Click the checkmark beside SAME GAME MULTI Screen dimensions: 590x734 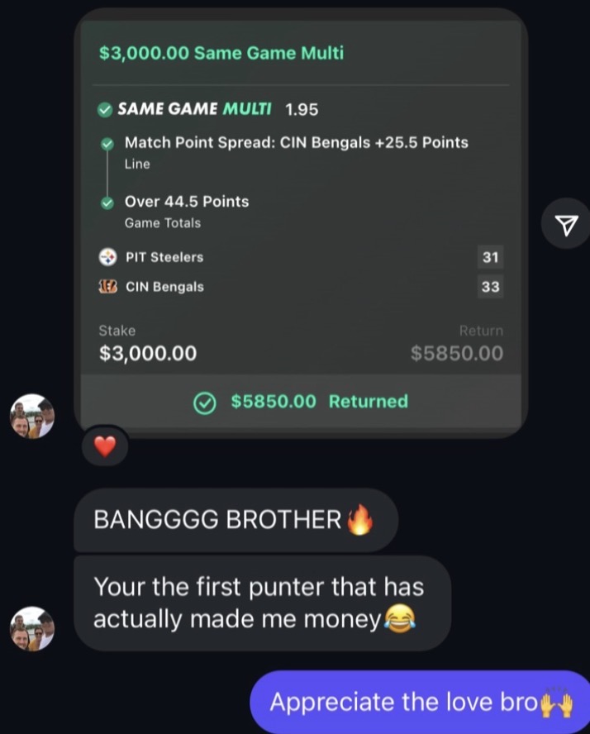click(105, 109)
